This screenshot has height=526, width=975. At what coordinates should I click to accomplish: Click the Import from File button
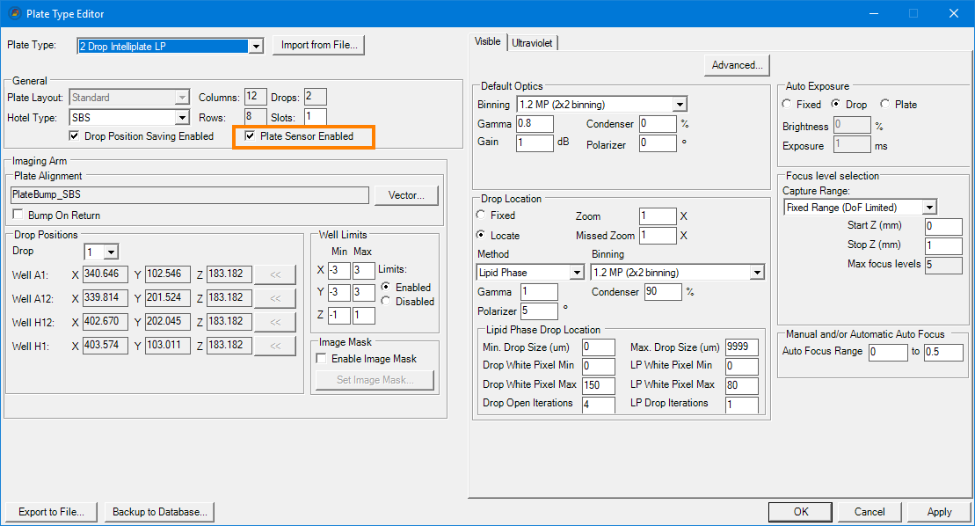tap(317, 45)
